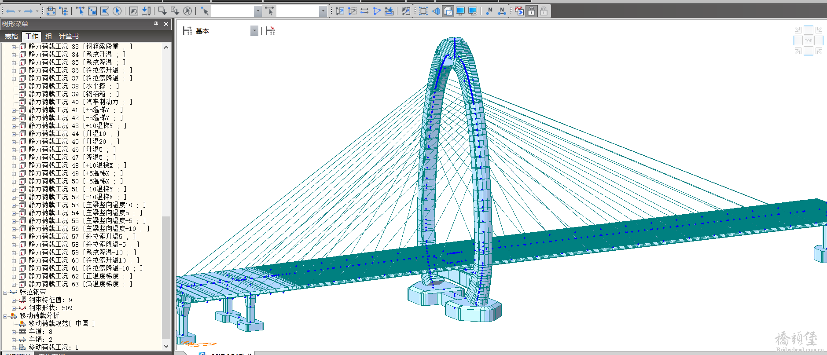This screenshot has width=827, height=355.
Task: Click the dashed-square zoom fit icon
Action: (423, 11)
